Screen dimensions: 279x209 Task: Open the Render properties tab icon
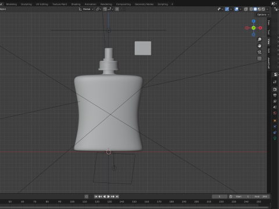pyautogui.click(x=275, y=89)
